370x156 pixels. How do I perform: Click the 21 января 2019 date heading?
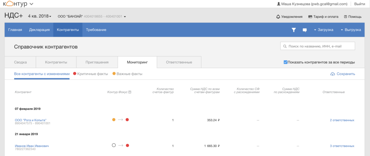[26, 134]
